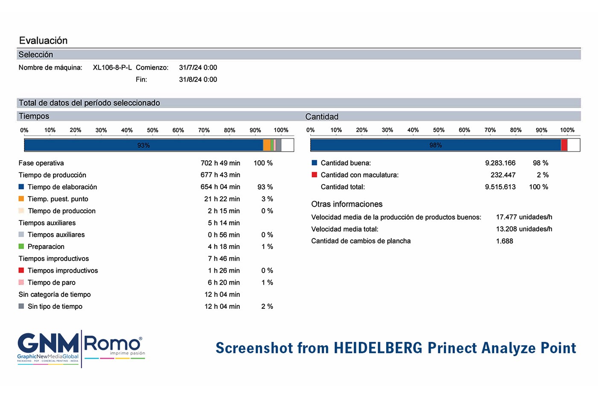Screen dimensions: 598x399
Task: Click the blue swatch beside Tiempo de elaboración
Action: pyautogui.click(x=21, y=187)
